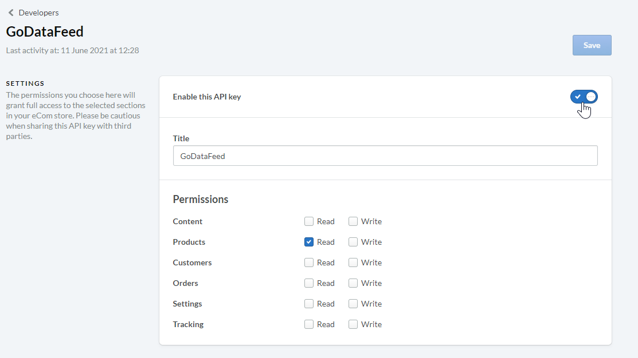Click the Title input field
Screen dimensions: 638x358
pyautogui.click(x=385, y=156)
